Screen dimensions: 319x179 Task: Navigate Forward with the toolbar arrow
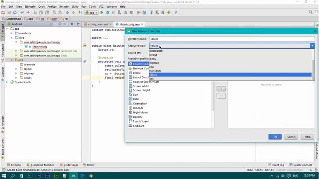click(x=73, y=12)
